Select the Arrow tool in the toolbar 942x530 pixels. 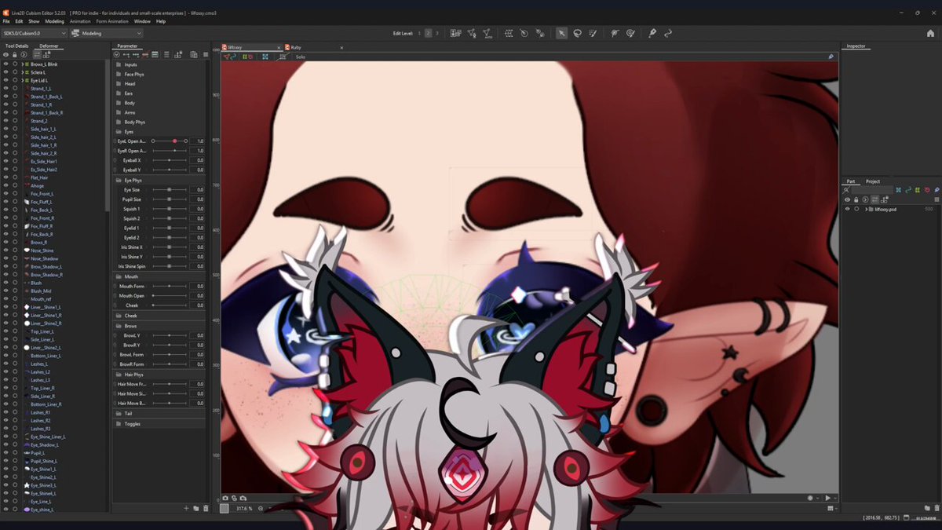tap(562, 33)
